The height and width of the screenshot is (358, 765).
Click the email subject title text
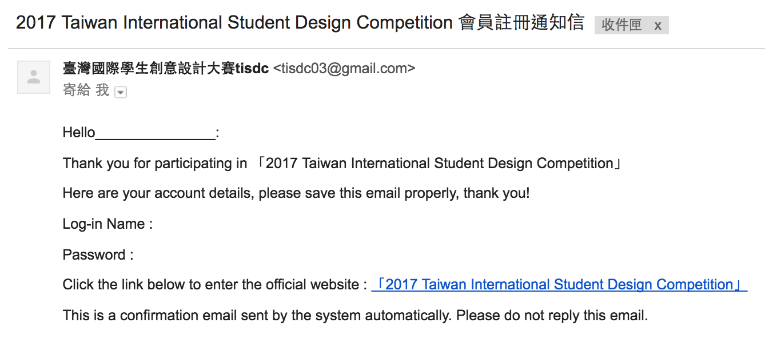(234, 23)
